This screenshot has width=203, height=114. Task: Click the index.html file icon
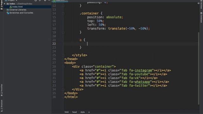click(10, 7)
